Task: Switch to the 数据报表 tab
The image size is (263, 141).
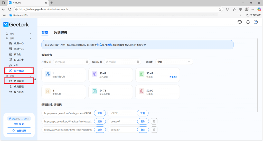Action: pos(61,33)
